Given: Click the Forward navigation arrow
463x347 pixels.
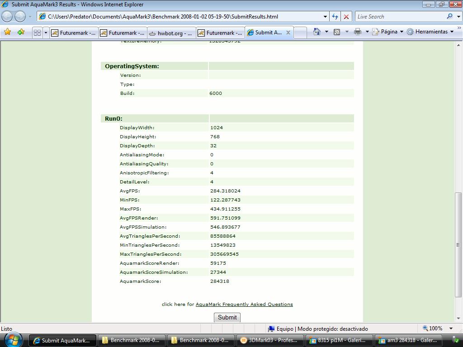Looking at the screenshot, I should click(20, 17).
